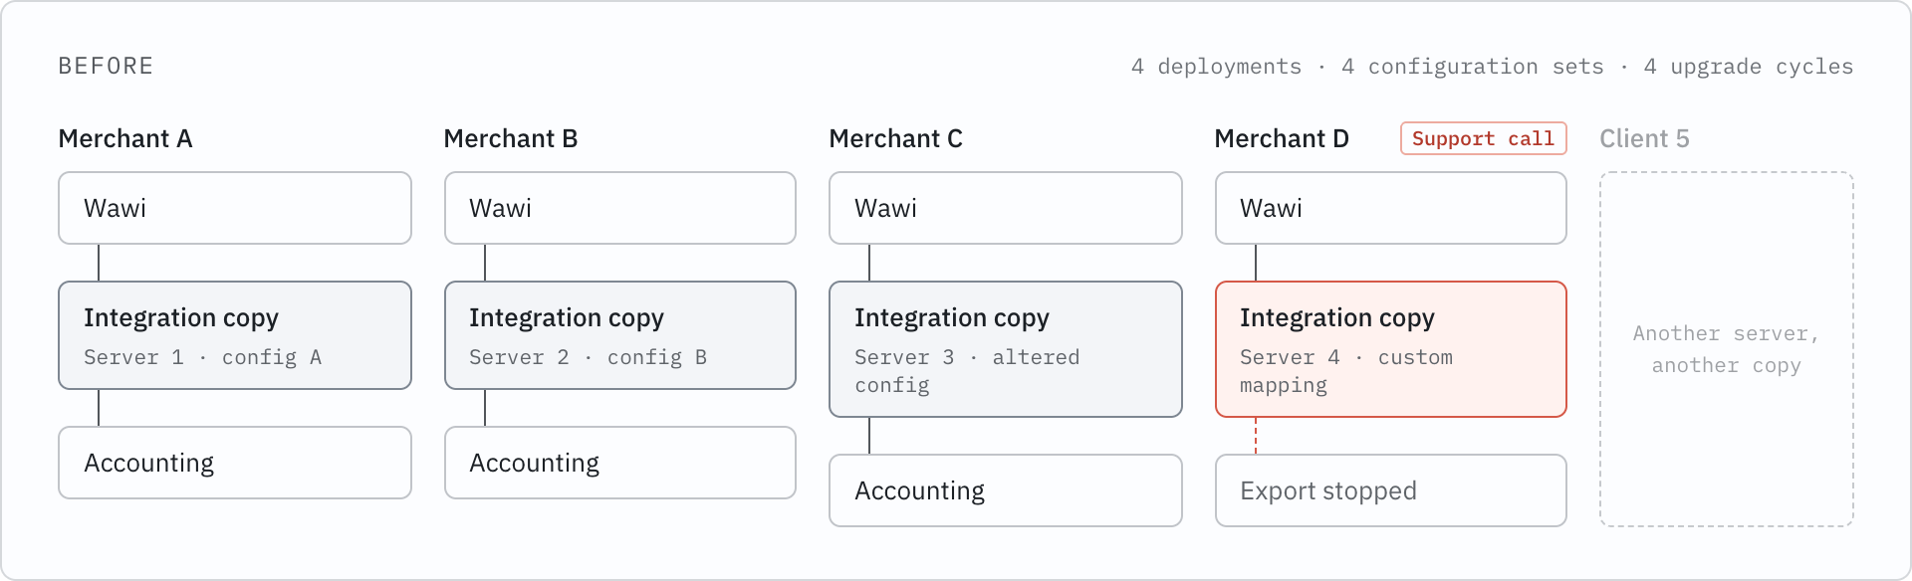This screenshot has width=1912, height=581.
Task: Click Integration copy Server 2 config B
Action: pos(620,335)
